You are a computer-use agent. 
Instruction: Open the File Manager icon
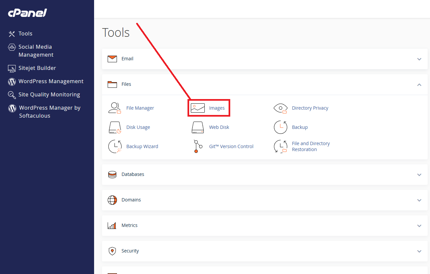coord(115,108)
